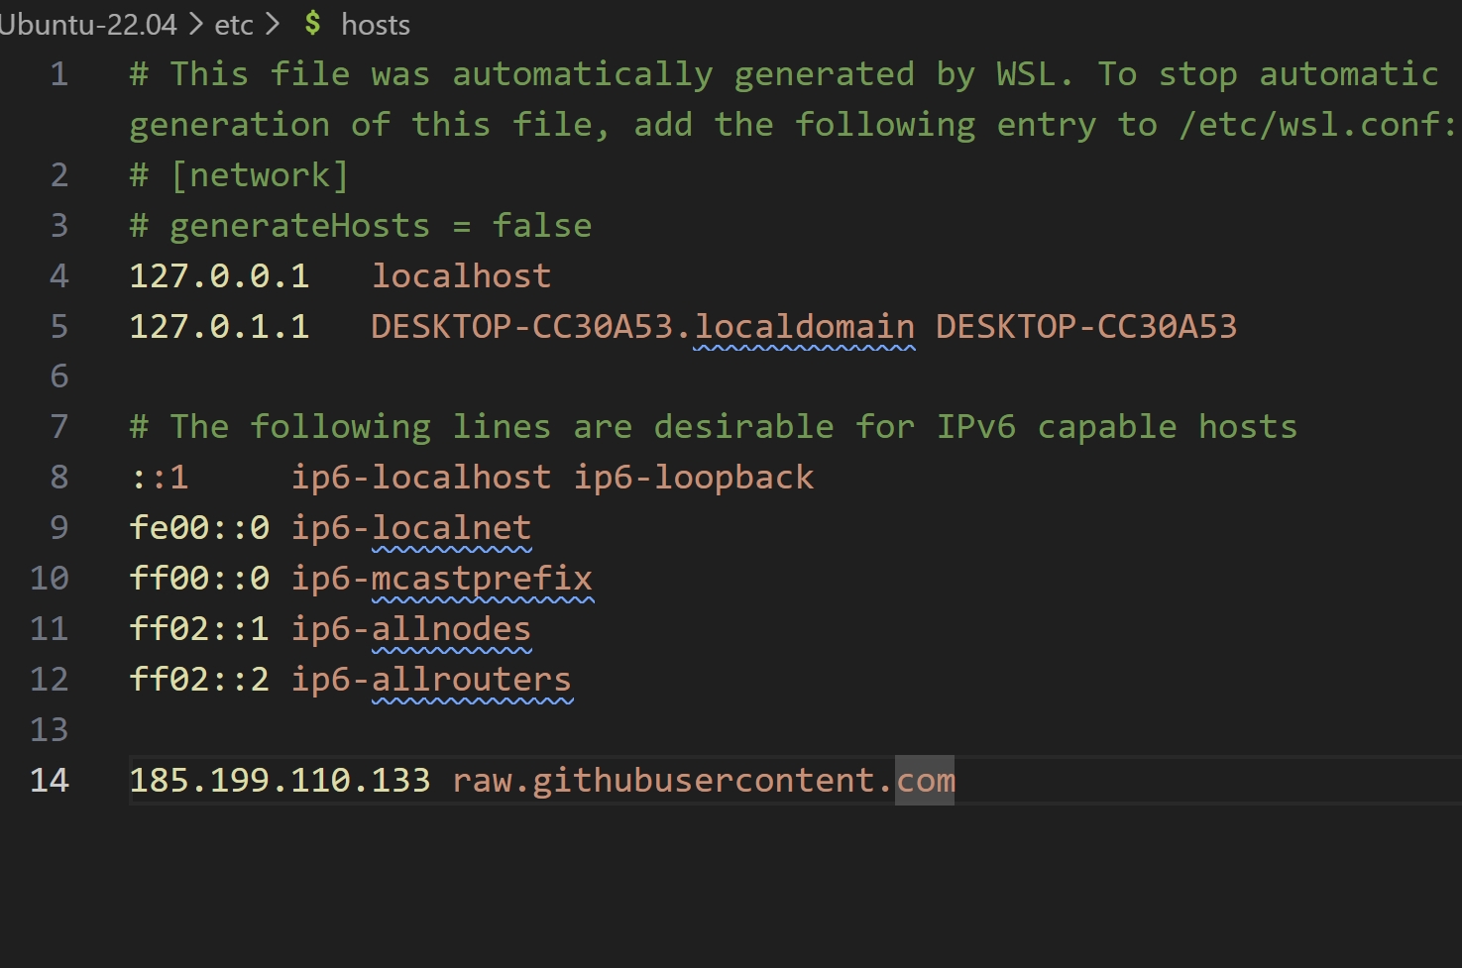Click the shell file icon beside hosts
This screenshot has height=968, width=1462.
pos(313,24)
